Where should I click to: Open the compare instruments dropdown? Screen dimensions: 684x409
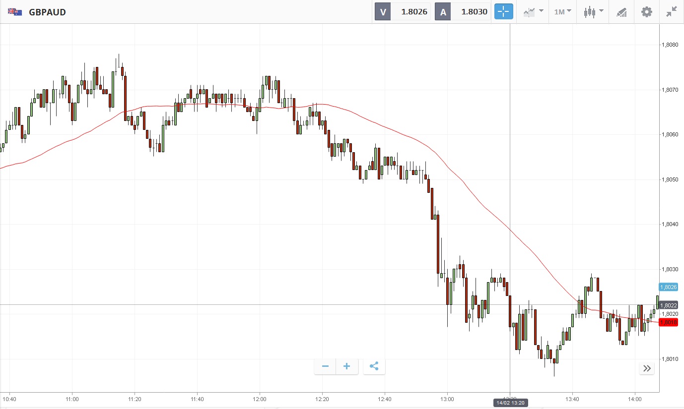[x=533, y=12]
